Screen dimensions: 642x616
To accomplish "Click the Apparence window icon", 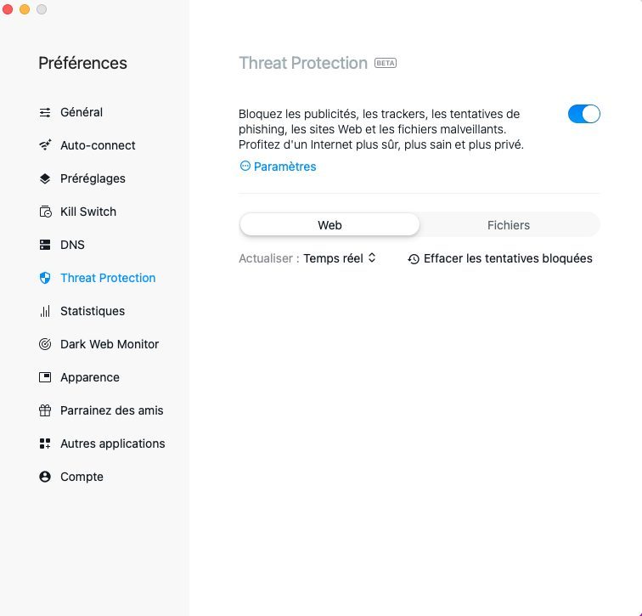I will pyautogui.click(x=45, y=377).
